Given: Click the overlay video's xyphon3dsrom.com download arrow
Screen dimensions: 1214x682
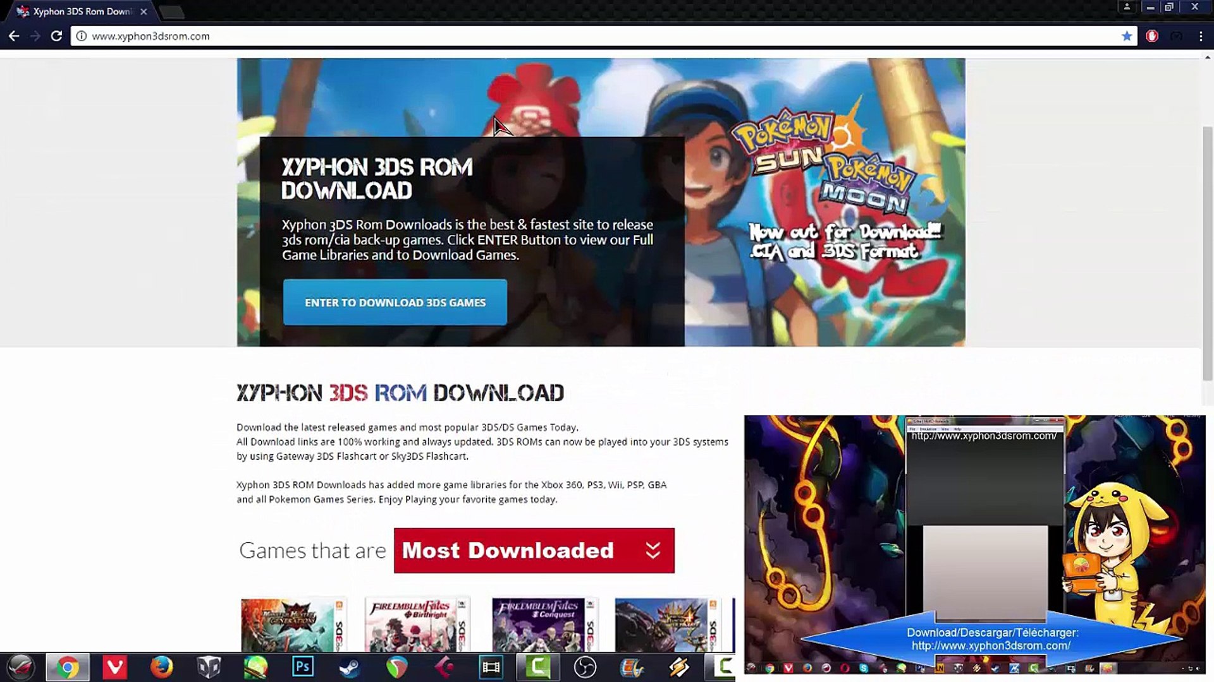Looking at the screenshot, I should [x=991, y=639].
